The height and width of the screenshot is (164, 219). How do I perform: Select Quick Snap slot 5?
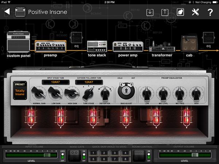click(x=93, y=159)
